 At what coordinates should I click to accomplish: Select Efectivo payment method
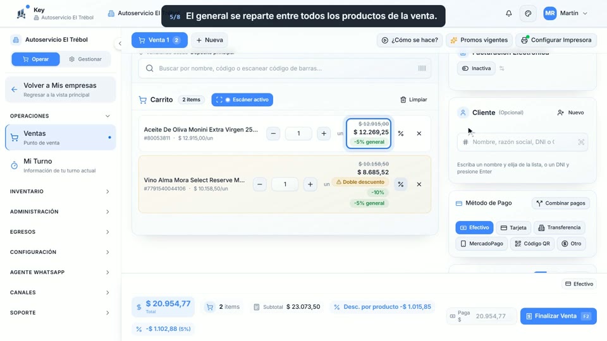475,227
